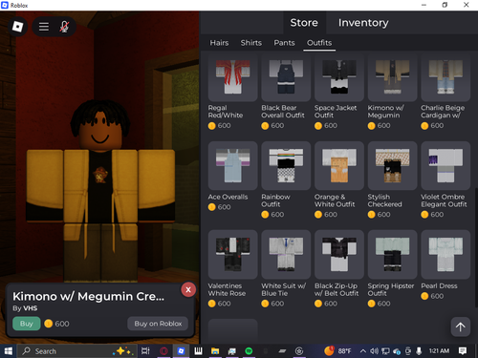Select the Black Zip-Up w/ Belt Outfit thumbnail
Image resolution: width=478 pixels, height=358 pixels.
tap(339, 255)
